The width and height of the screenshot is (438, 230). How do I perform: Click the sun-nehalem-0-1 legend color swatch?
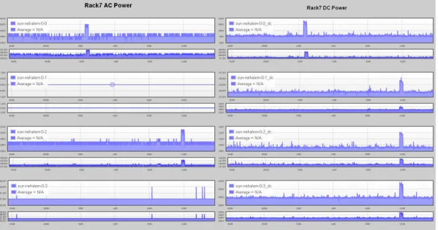pyautogui.click(x=13, y=78)
